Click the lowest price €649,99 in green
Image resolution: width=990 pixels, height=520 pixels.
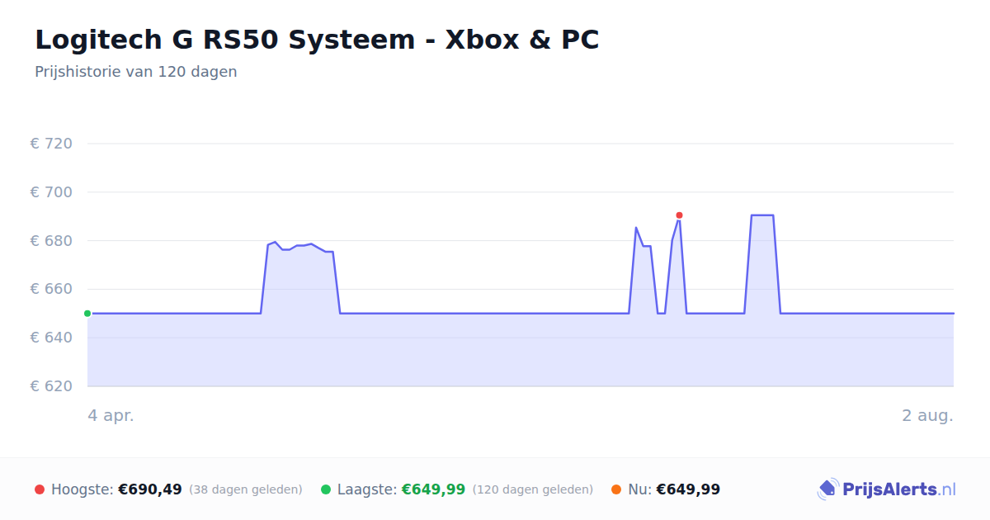[433, 489]
